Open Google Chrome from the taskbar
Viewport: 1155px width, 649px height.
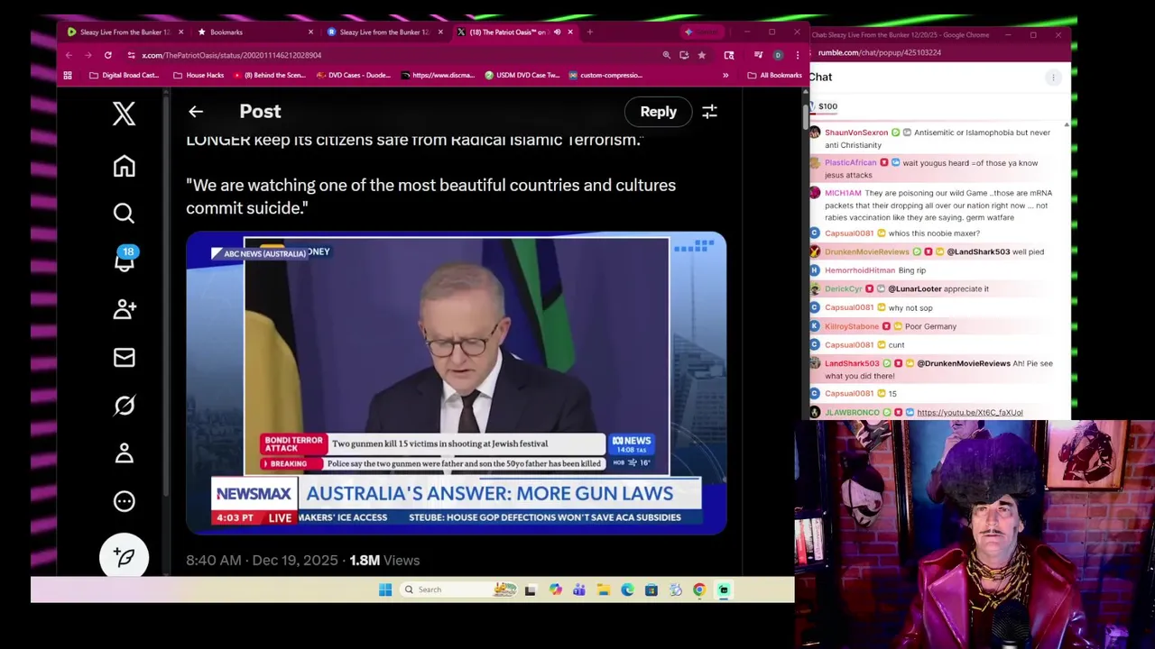pos(699,590)
